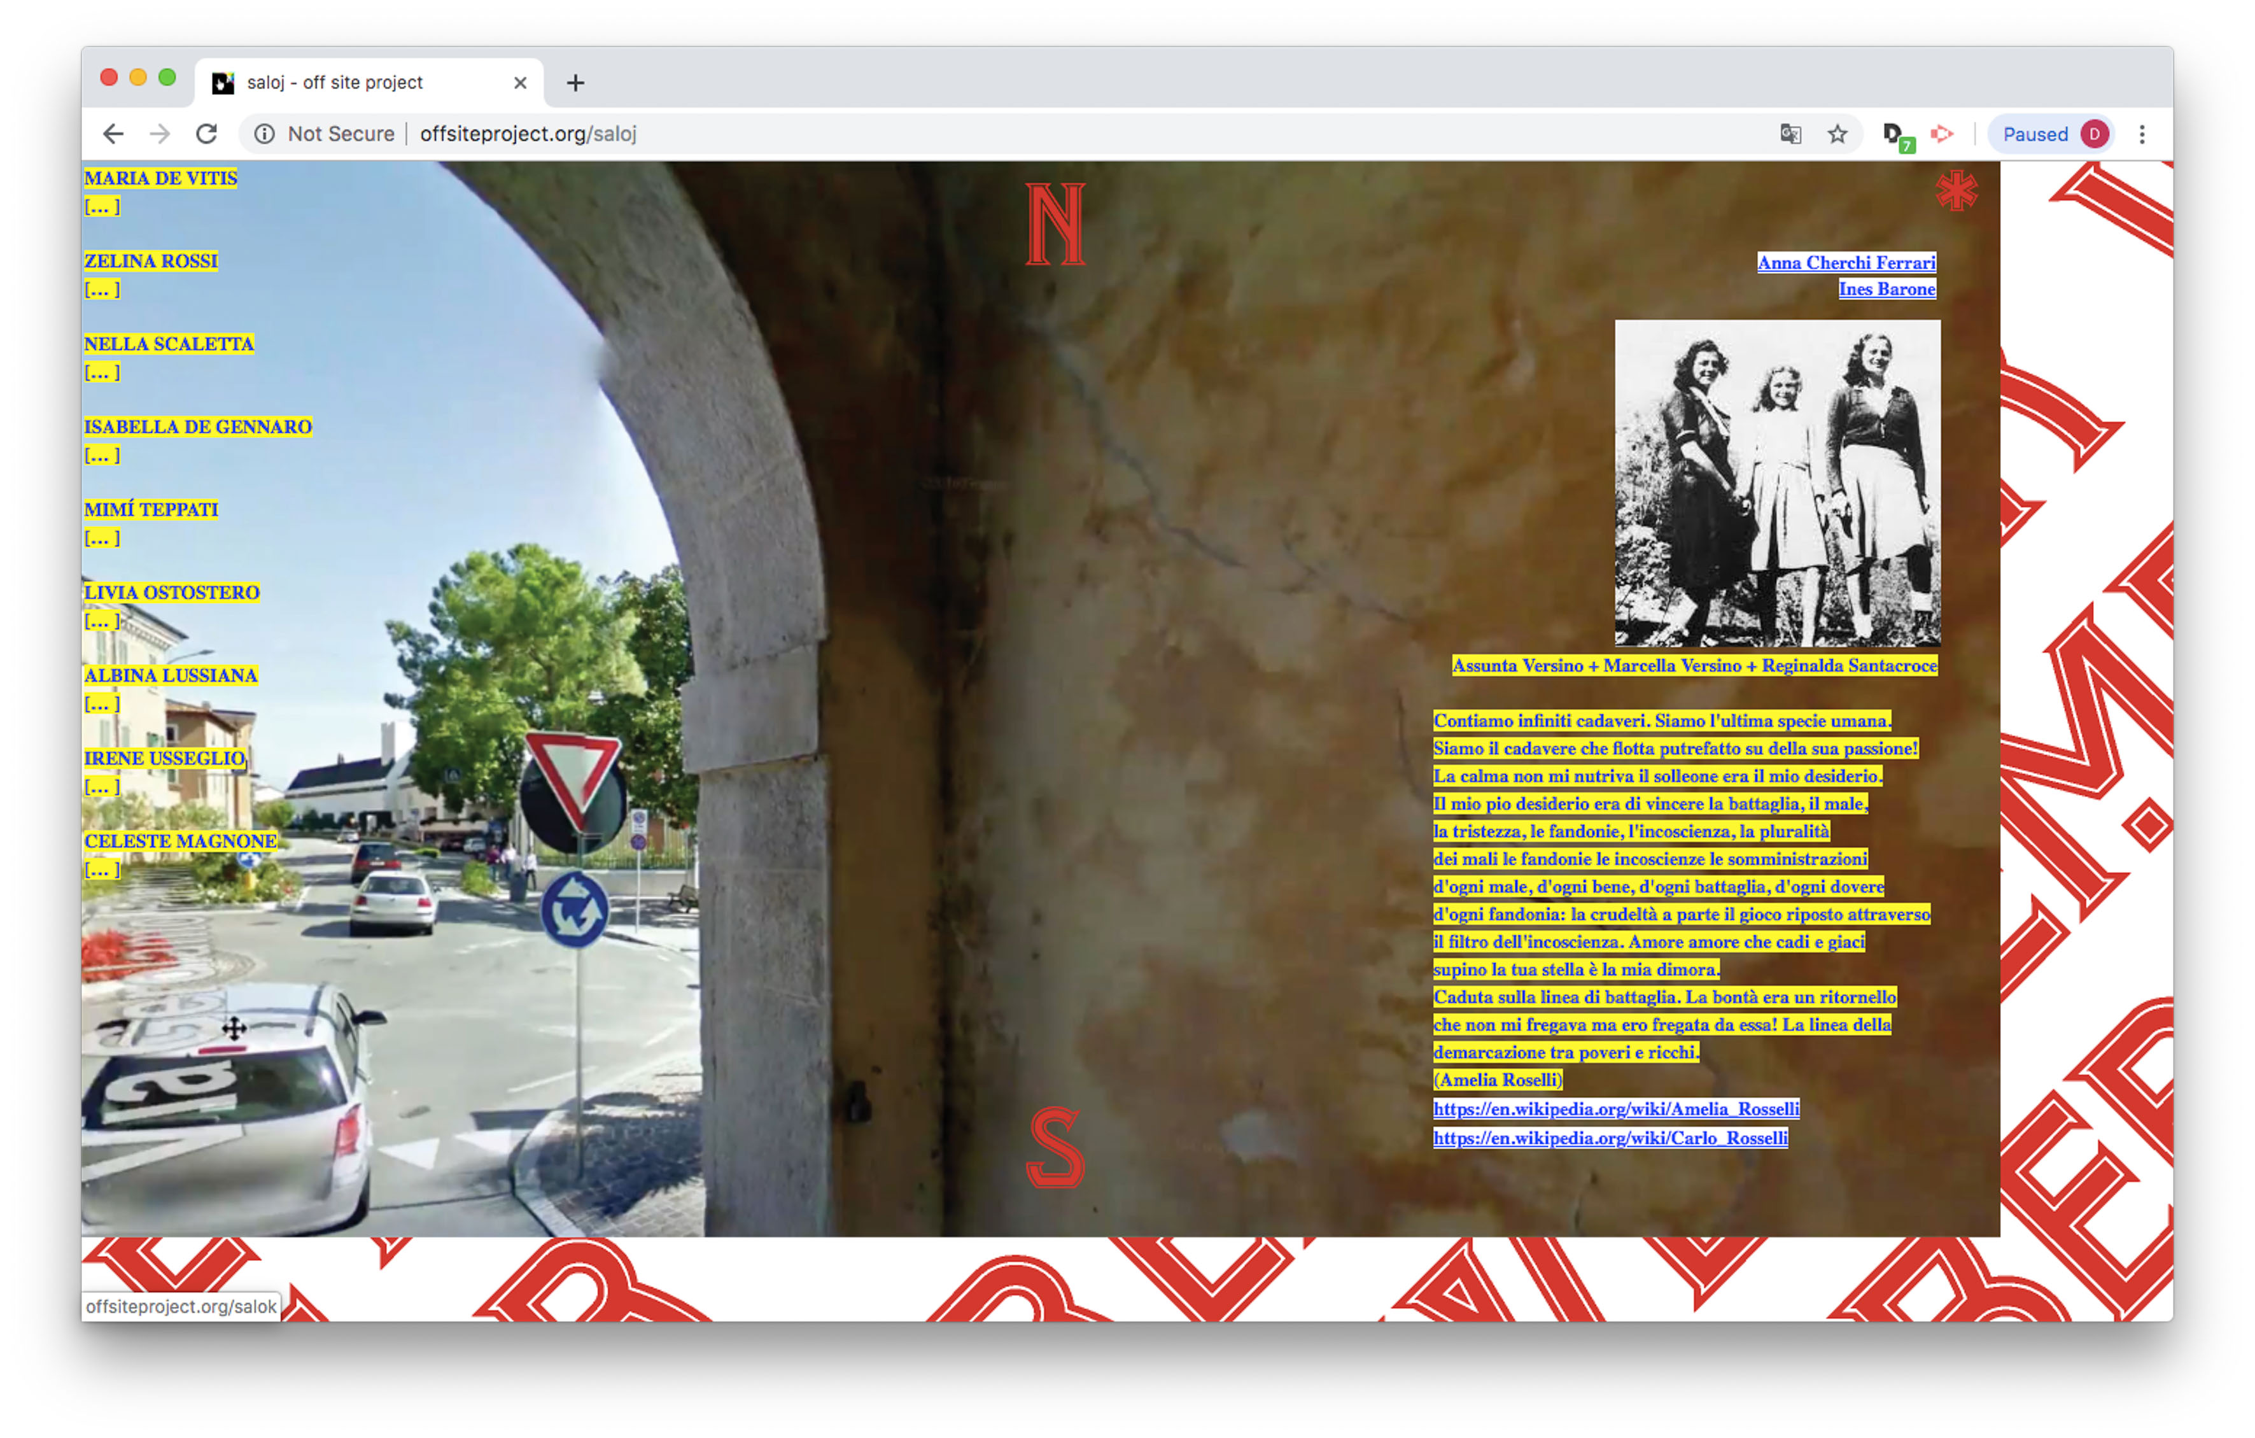The width and height of the screenshot is (2255, 1438).
Task: Expand the [...] under MIMÍ TEPPATI
Action: tap(102, 539)
